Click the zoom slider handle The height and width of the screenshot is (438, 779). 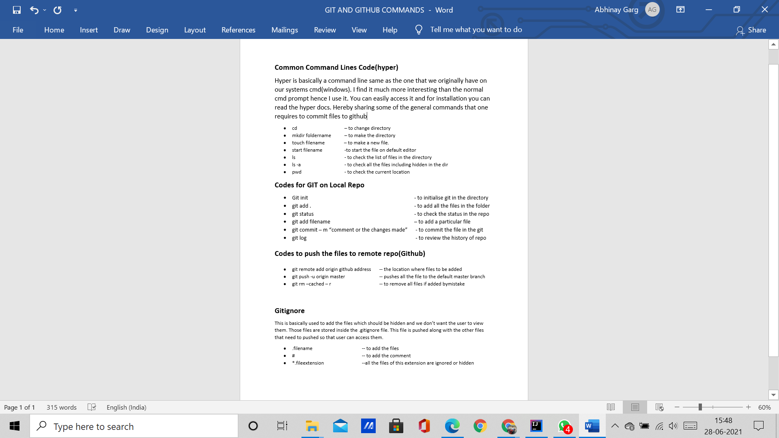coord(700,407)
